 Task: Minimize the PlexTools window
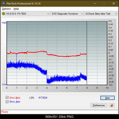[95, 4]
